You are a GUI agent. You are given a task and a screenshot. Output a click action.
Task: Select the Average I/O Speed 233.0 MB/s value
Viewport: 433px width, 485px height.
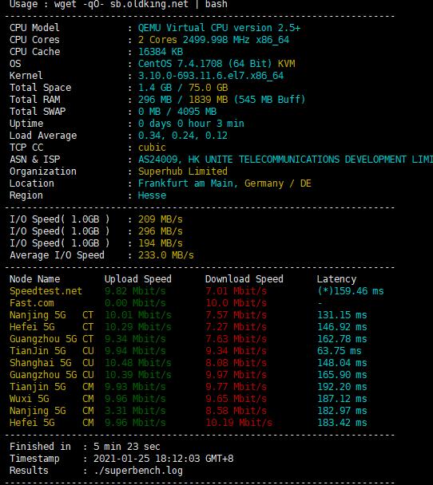[x=165, y=255]
